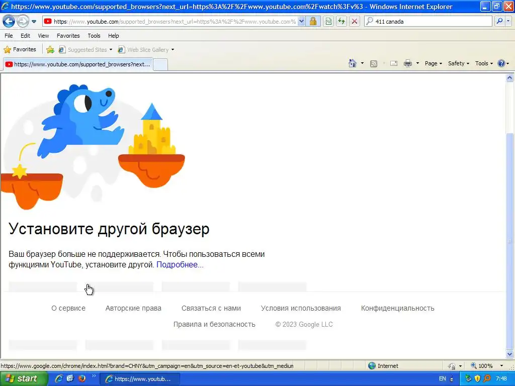Expand the Print options dropdown arrow
Screen dimensions: 515x386
pyautogui.click(x=417, y=63)
